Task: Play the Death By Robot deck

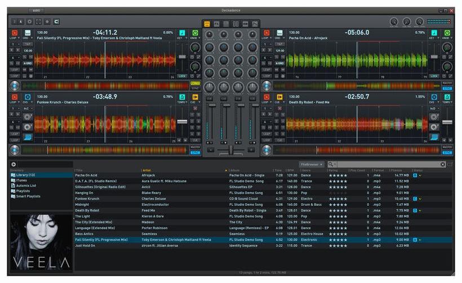Action: point(266,150)
